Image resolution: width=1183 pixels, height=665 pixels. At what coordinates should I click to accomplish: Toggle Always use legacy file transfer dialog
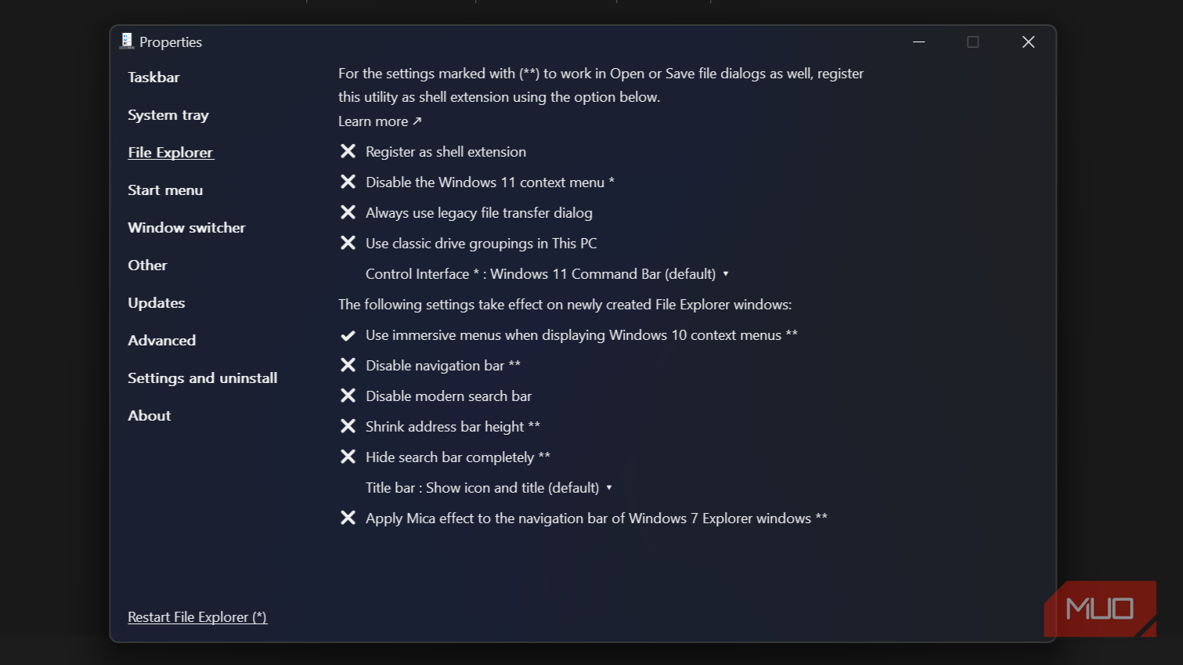point(478,213)
